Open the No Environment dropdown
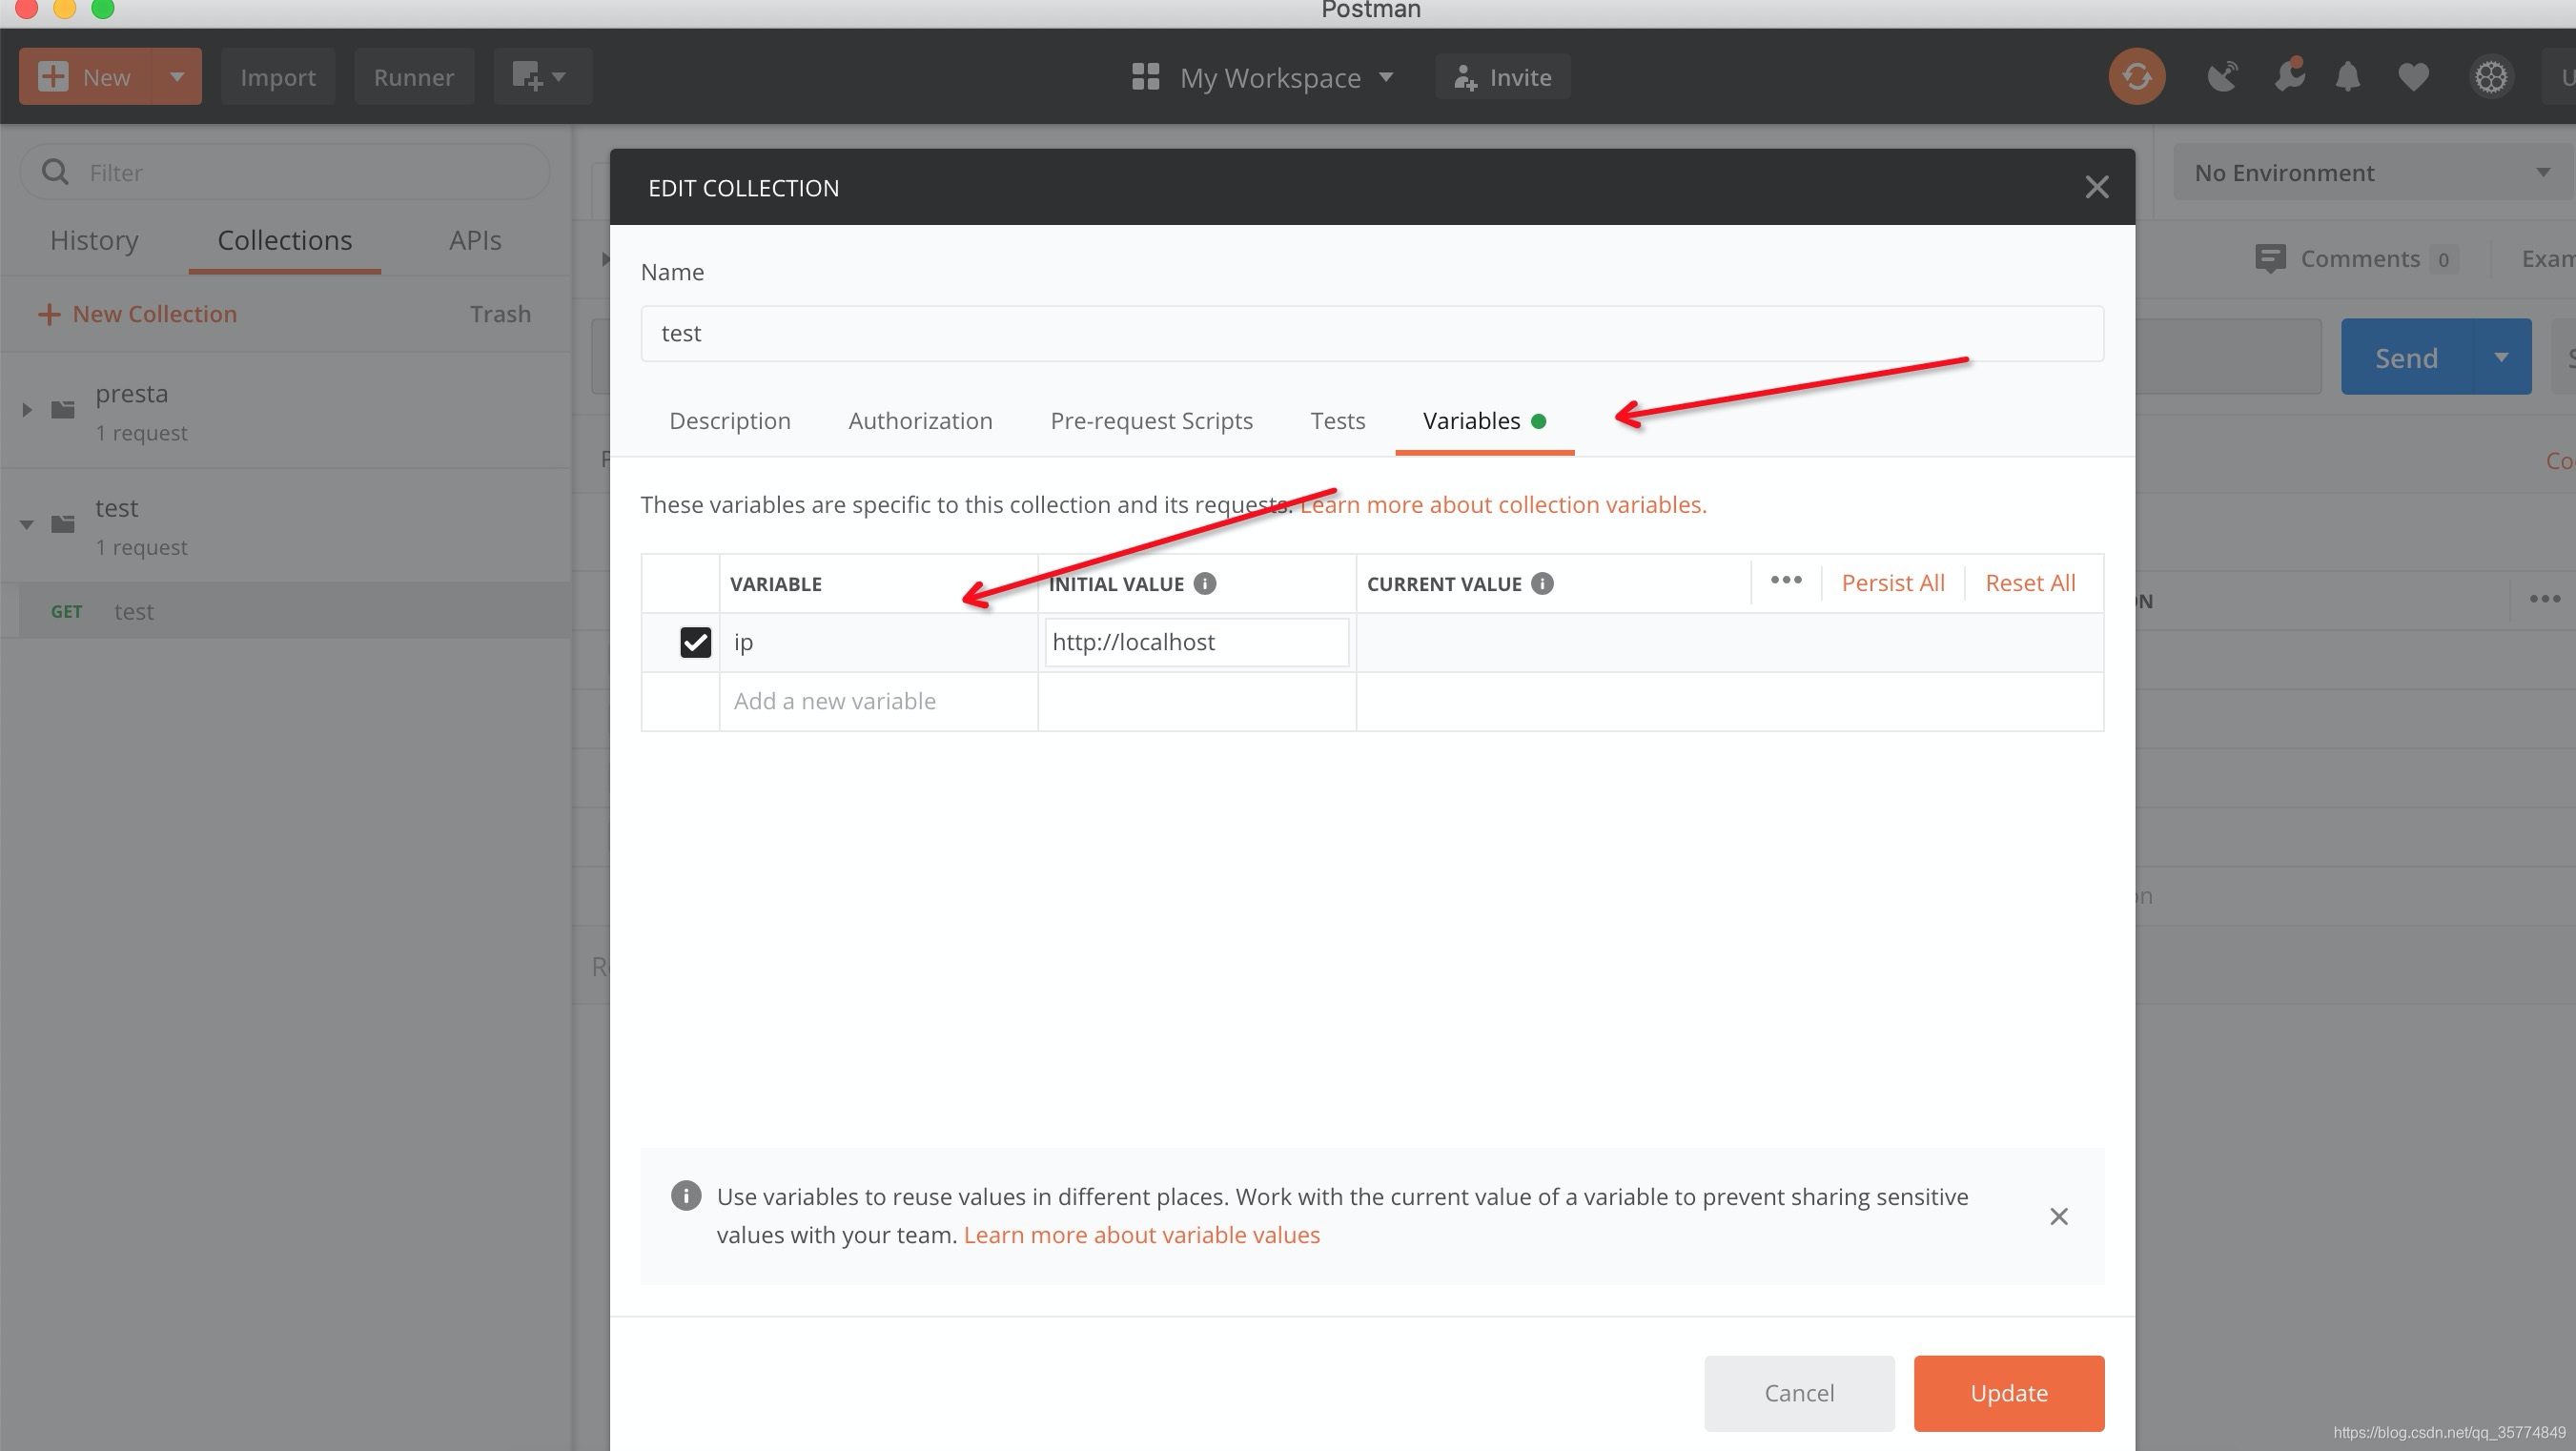The height and width of the screenshot is (1451, 2576). click(2368, 173)
